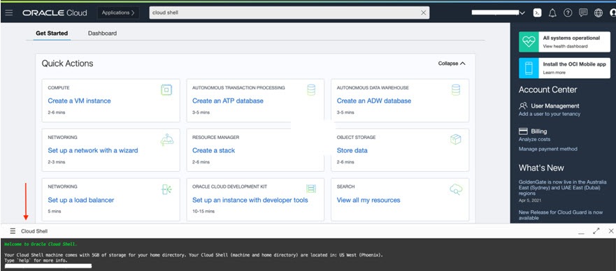The width and height of the screenshot is (616, 271).
Task: Open the Applications dropdown
Action: tap(118, 13)
